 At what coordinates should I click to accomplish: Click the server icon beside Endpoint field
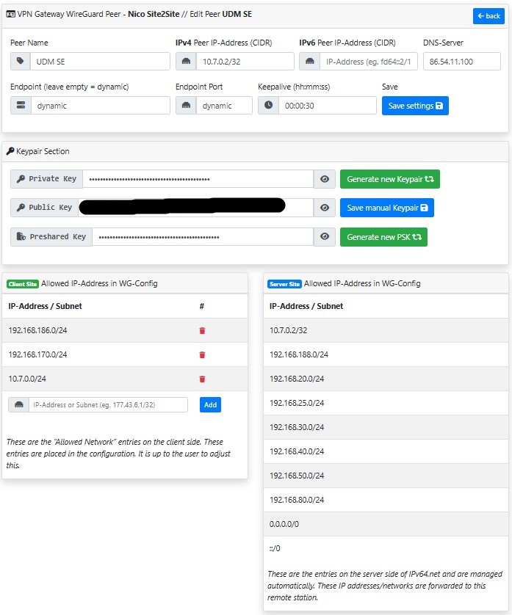21,106
